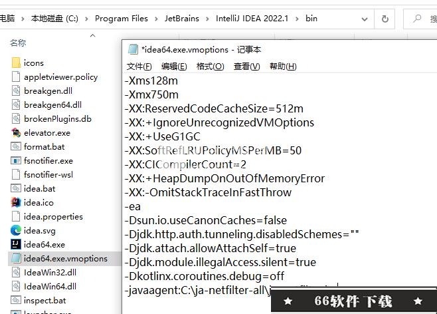Expand chevron after JetBrains breadcrumb
Image resolution: width=437 pixels, height=314 pixels.
click(207, 19)
